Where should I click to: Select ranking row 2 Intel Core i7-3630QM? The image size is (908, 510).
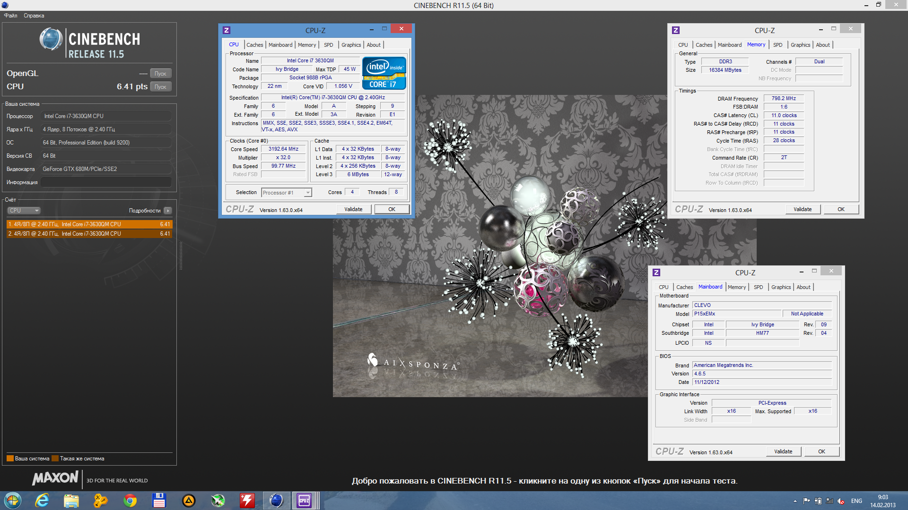tap(89, 234)
